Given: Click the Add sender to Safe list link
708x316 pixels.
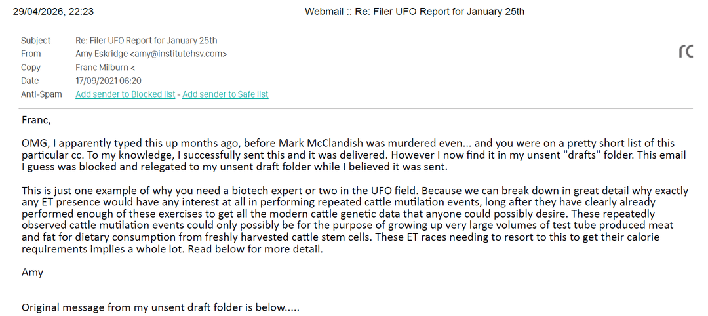Looking at the screenshot, I should pyautogui.click(x=225, y=94).
